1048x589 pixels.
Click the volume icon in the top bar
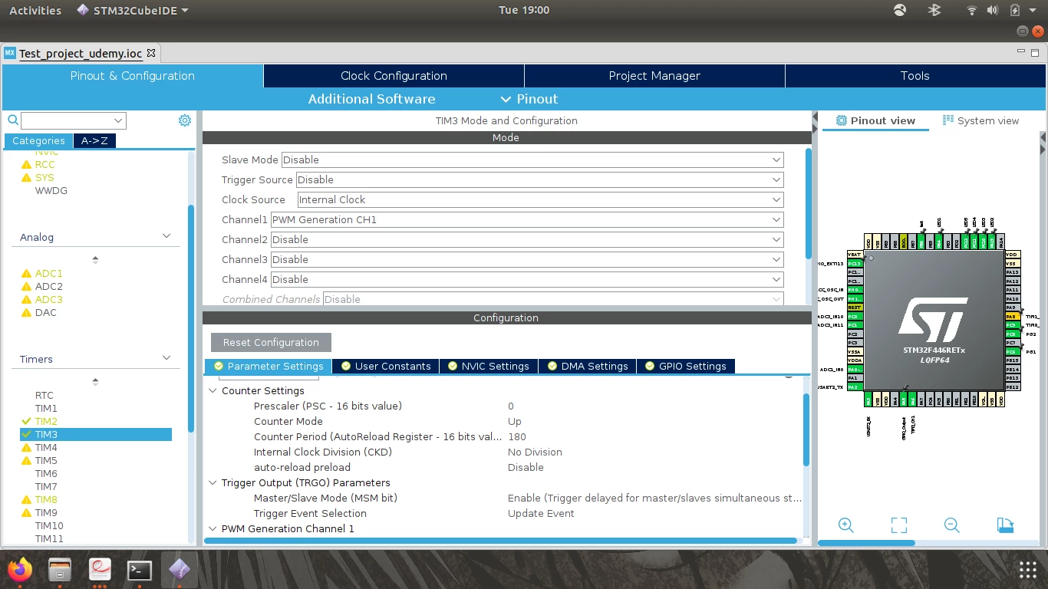[992, 10]
